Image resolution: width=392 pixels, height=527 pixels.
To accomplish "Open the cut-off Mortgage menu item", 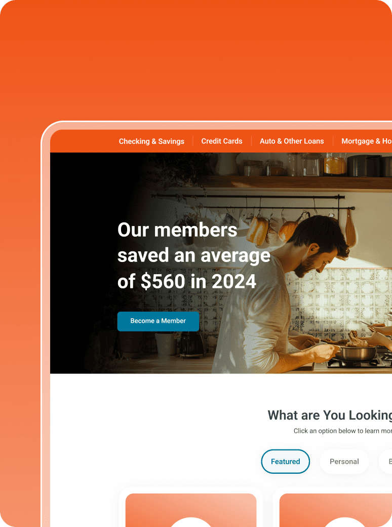I will point(367,141).
